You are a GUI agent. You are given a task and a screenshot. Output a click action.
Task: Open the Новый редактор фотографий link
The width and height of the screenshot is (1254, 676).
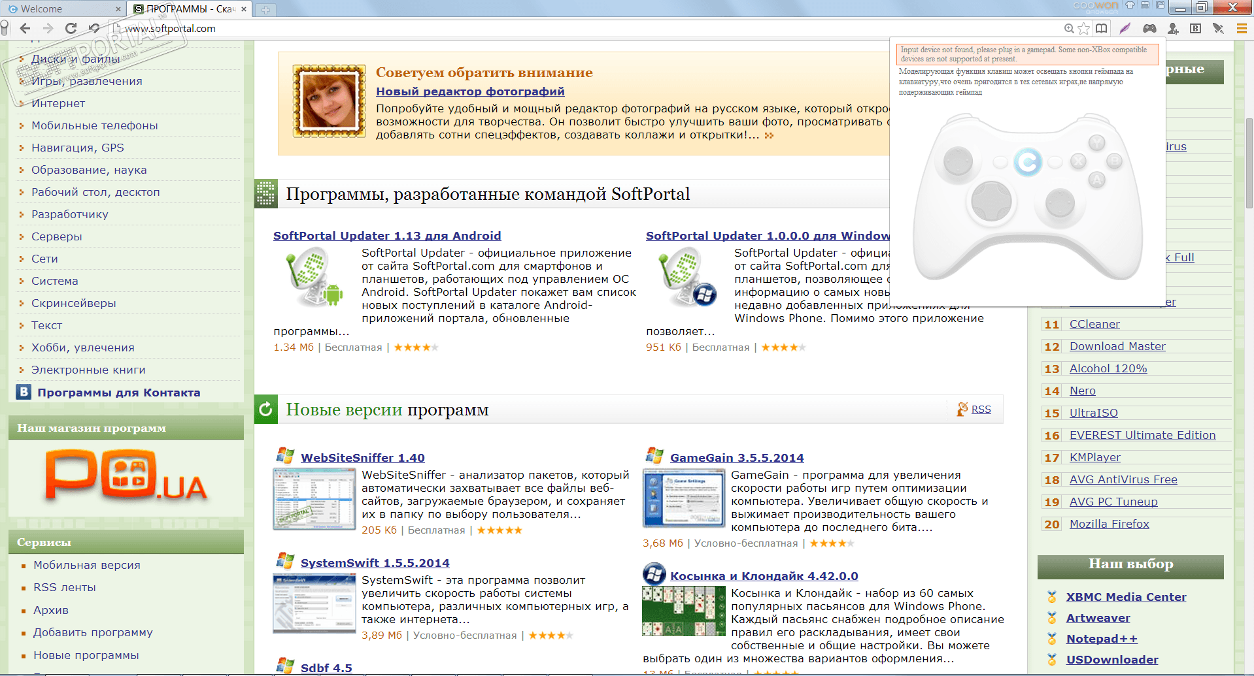tap(470, 91)
